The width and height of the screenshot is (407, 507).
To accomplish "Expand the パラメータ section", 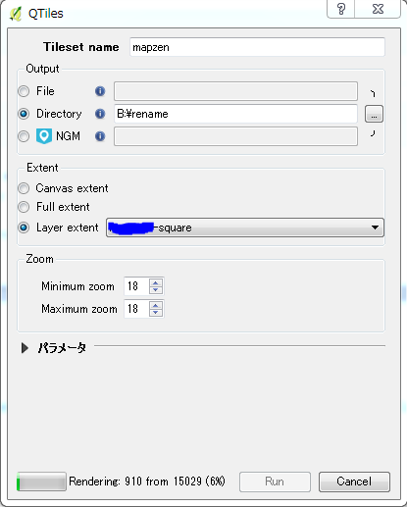I will [x=25, y=348].
